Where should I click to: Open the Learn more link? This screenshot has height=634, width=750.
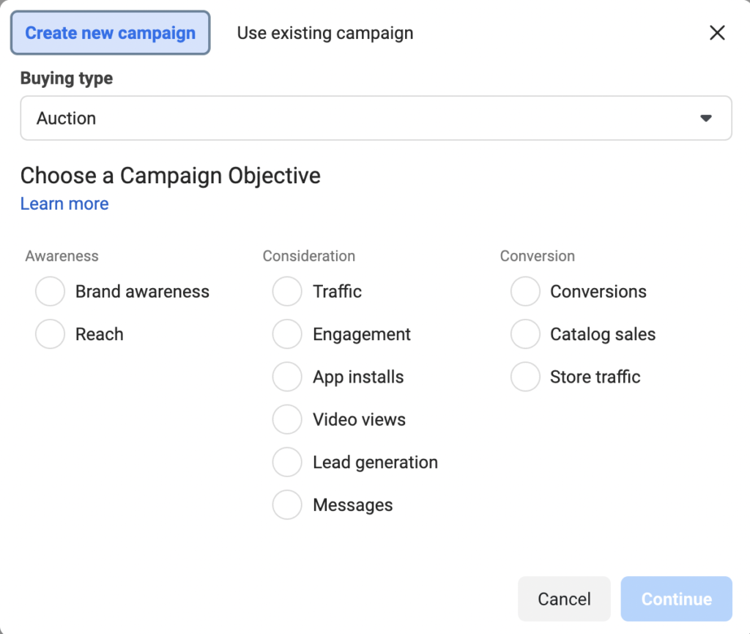pos(64,204)
